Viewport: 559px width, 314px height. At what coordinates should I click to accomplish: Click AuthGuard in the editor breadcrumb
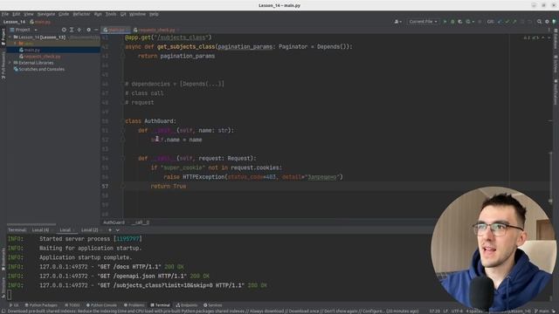(x=114, y=222)
